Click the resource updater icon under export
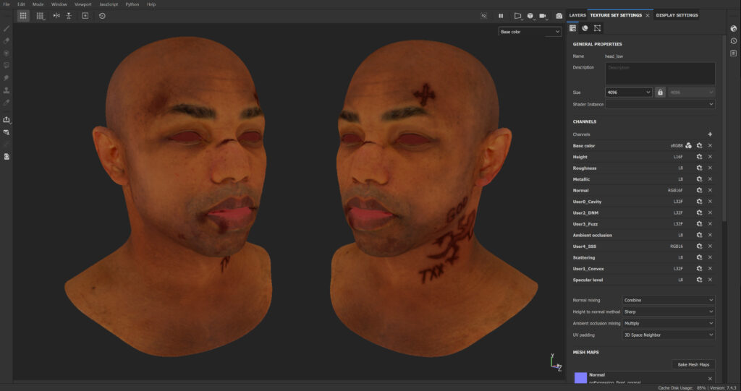 7,132
